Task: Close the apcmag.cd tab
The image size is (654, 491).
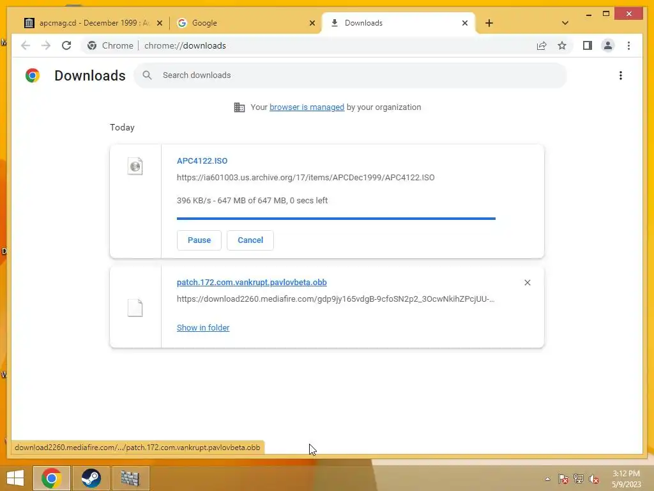Action: (x=159, y=23)
